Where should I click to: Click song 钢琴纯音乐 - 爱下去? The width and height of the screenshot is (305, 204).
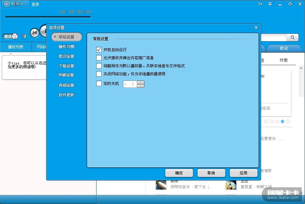pyautogui.click(x=191, y=187)
